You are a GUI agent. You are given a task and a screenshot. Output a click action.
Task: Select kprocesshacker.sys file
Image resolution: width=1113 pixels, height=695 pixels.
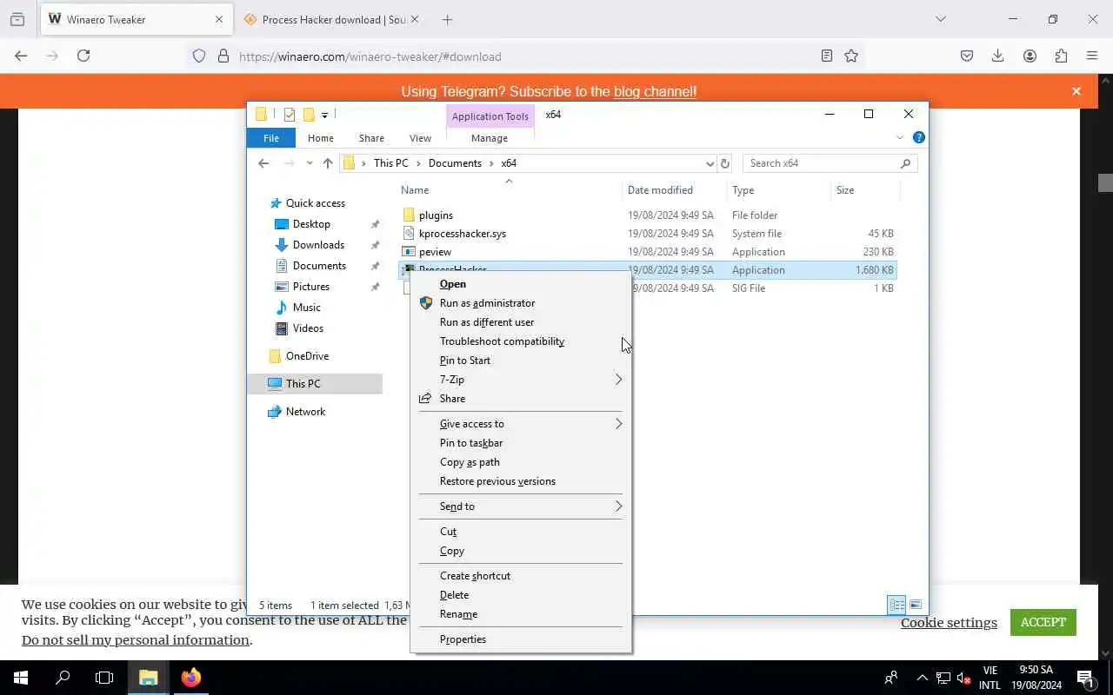(462, 234)
